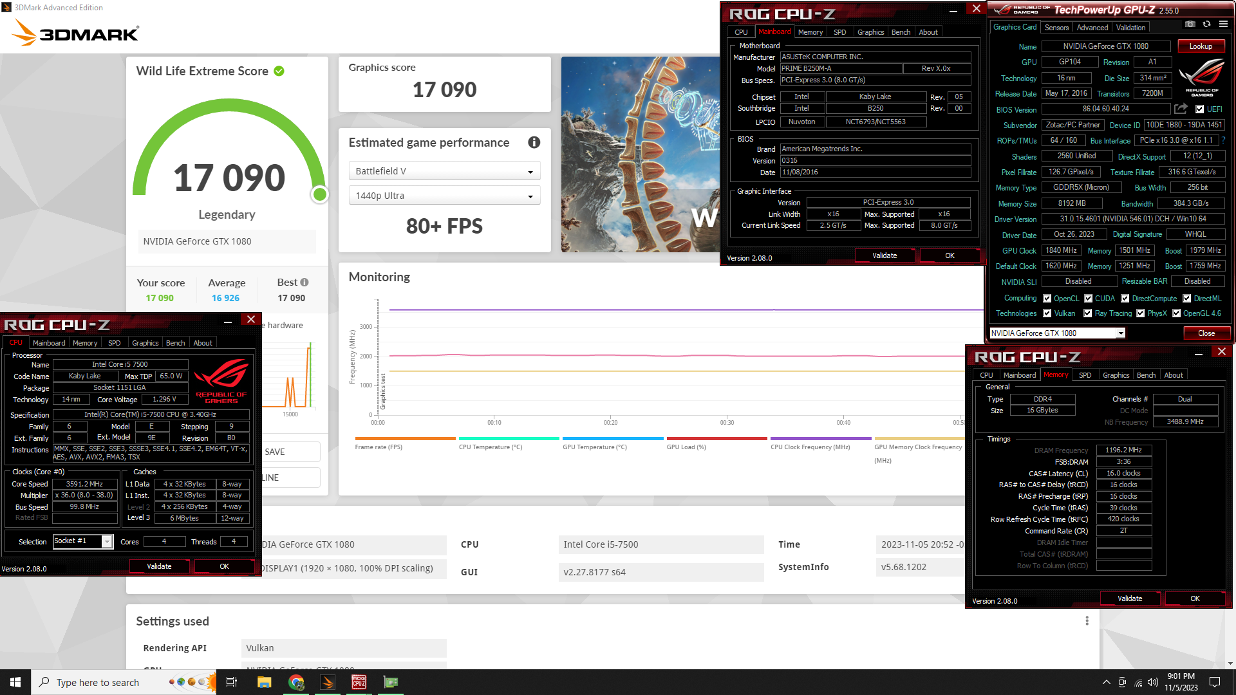Click Validate in the CPU-Z CPU window
This screenshot has width=1236, height=695.
[159, 566]
